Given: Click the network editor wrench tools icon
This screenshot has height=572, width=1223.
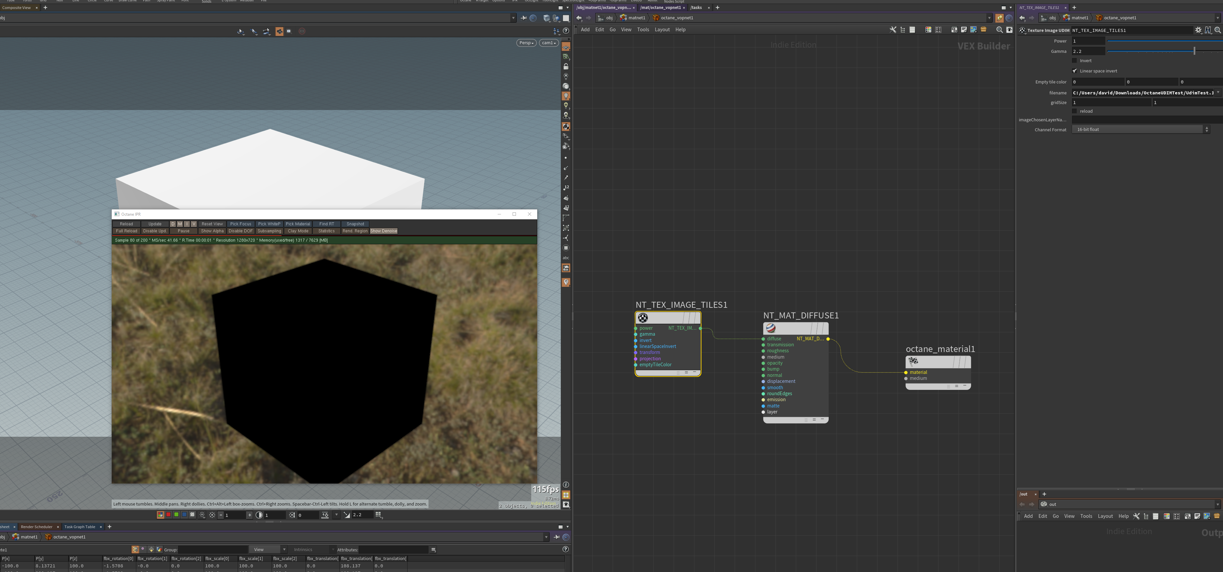Looking at the screenshot, I should click(x=893, y=30).
